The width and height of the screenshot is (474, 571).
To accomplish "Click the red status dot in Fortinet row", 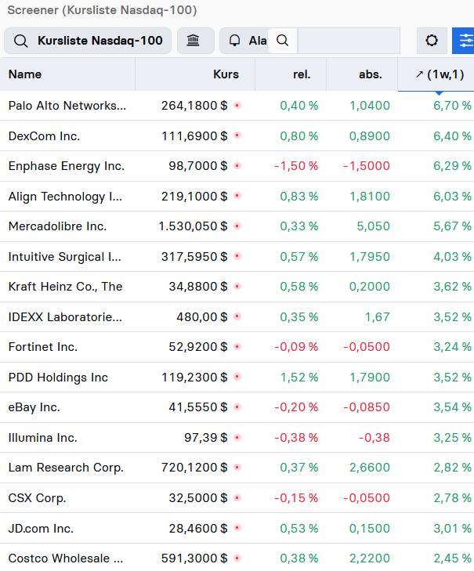I will [237, 347].
